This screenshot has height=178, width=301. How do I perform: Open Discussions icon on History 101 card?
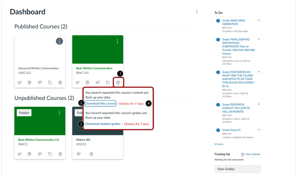(x=79, y=154)
